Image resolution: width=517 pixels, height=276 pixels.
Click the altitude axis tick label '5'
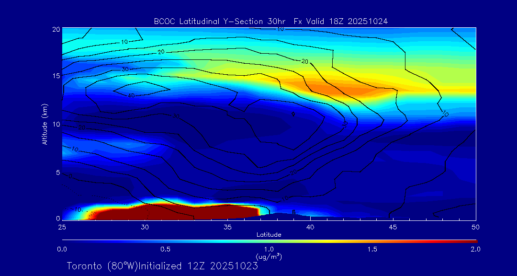[57, 172]
